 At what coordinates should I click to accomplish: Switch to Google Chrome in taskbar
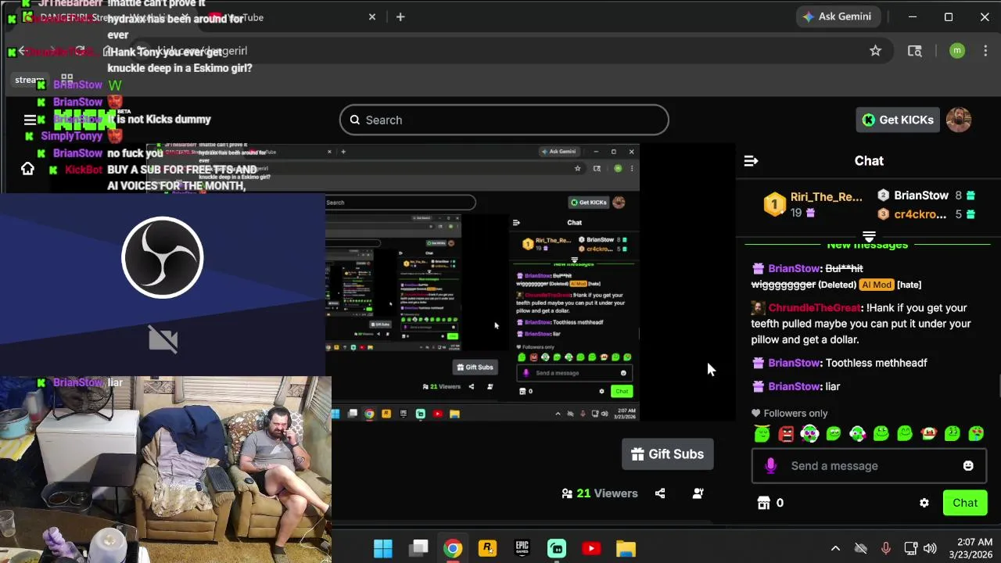click(453, 548)
